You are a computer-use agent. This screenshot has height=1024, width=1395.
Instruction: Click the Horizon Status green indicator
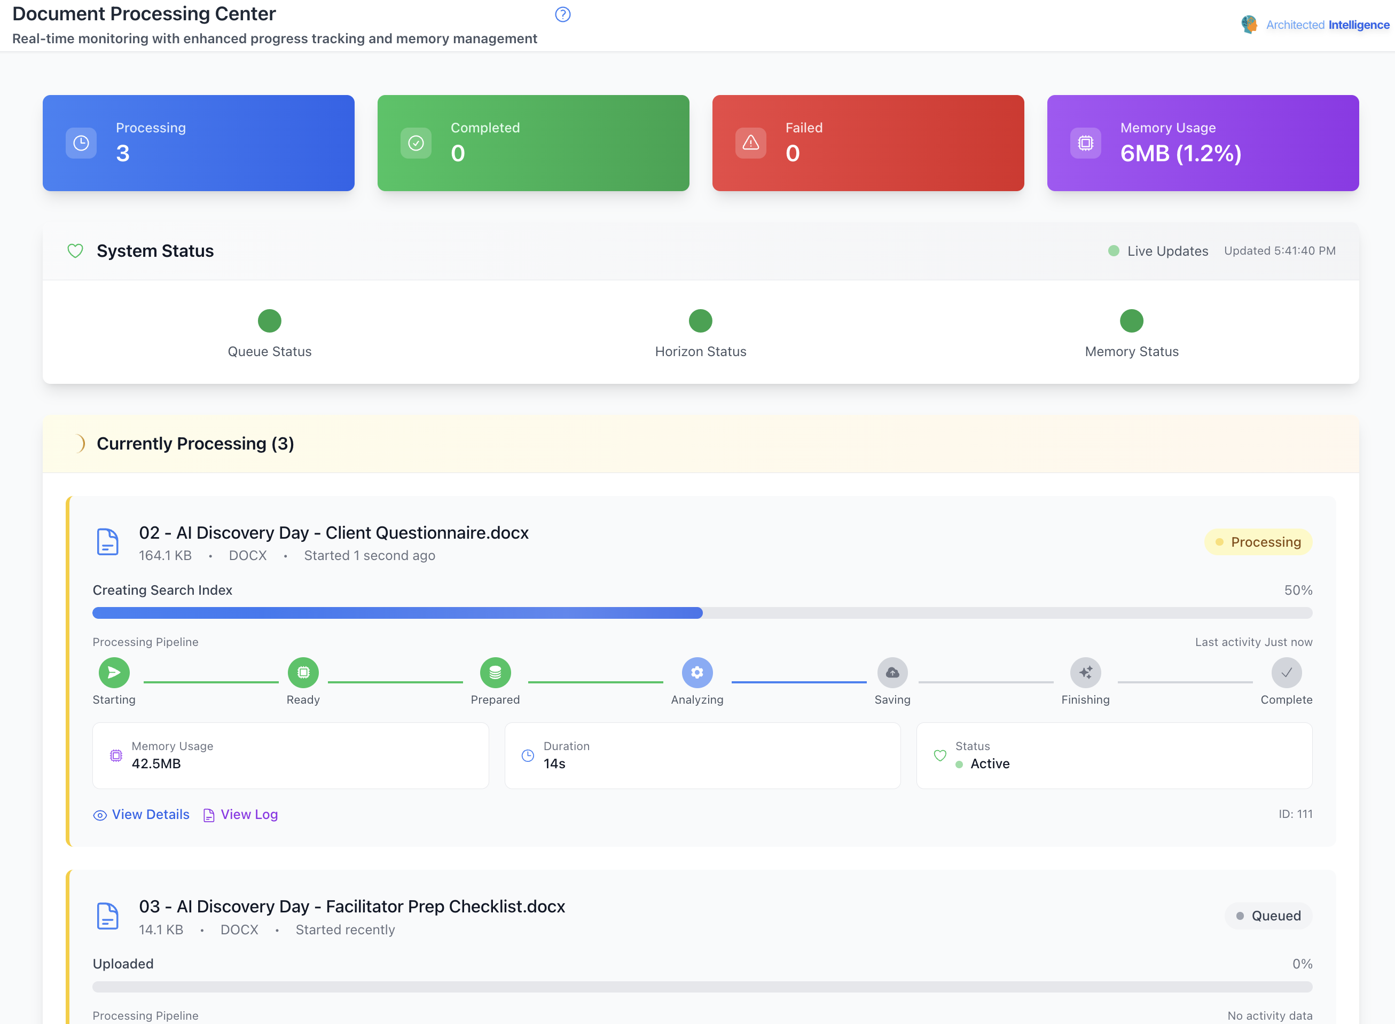tap(700, 321)
